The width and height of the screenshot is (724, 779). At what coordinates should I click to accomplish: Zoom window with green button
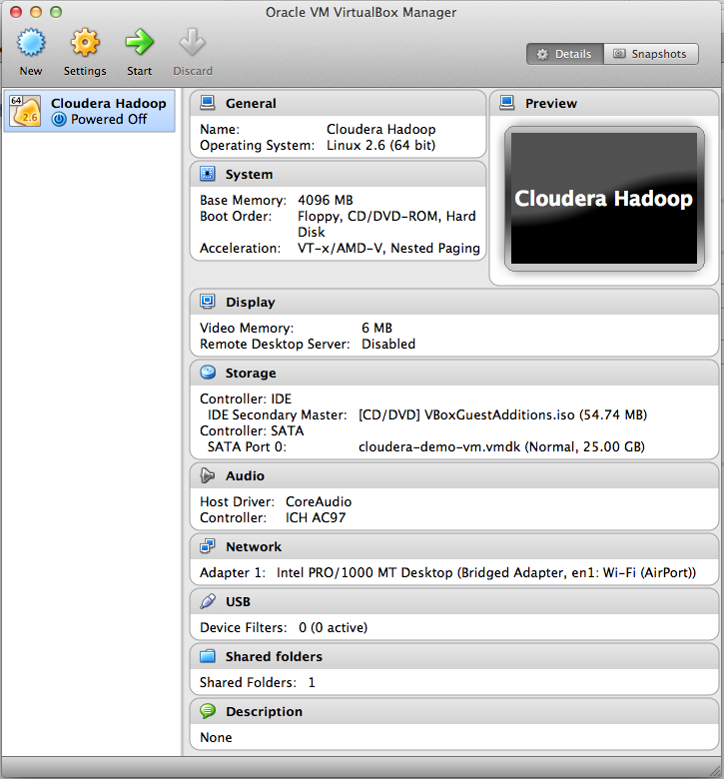tap(56, 12)
